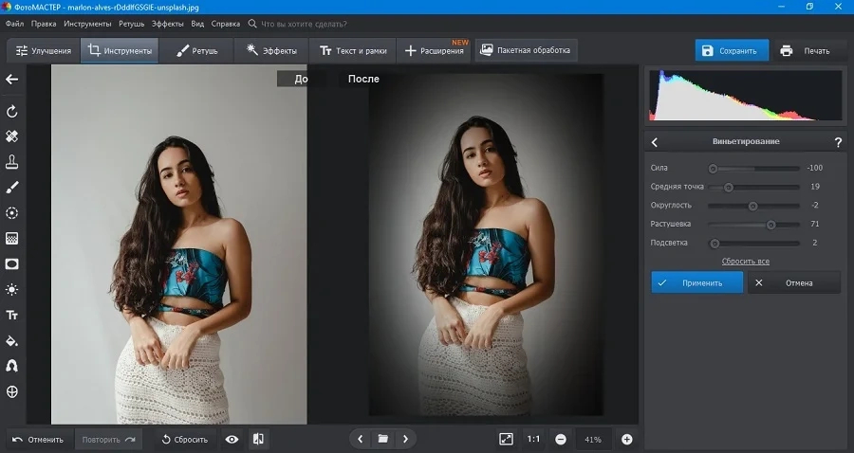Open the paint bucket fill tool
The width and height of the screenshot is (854, 453).
tap(12, 341)
